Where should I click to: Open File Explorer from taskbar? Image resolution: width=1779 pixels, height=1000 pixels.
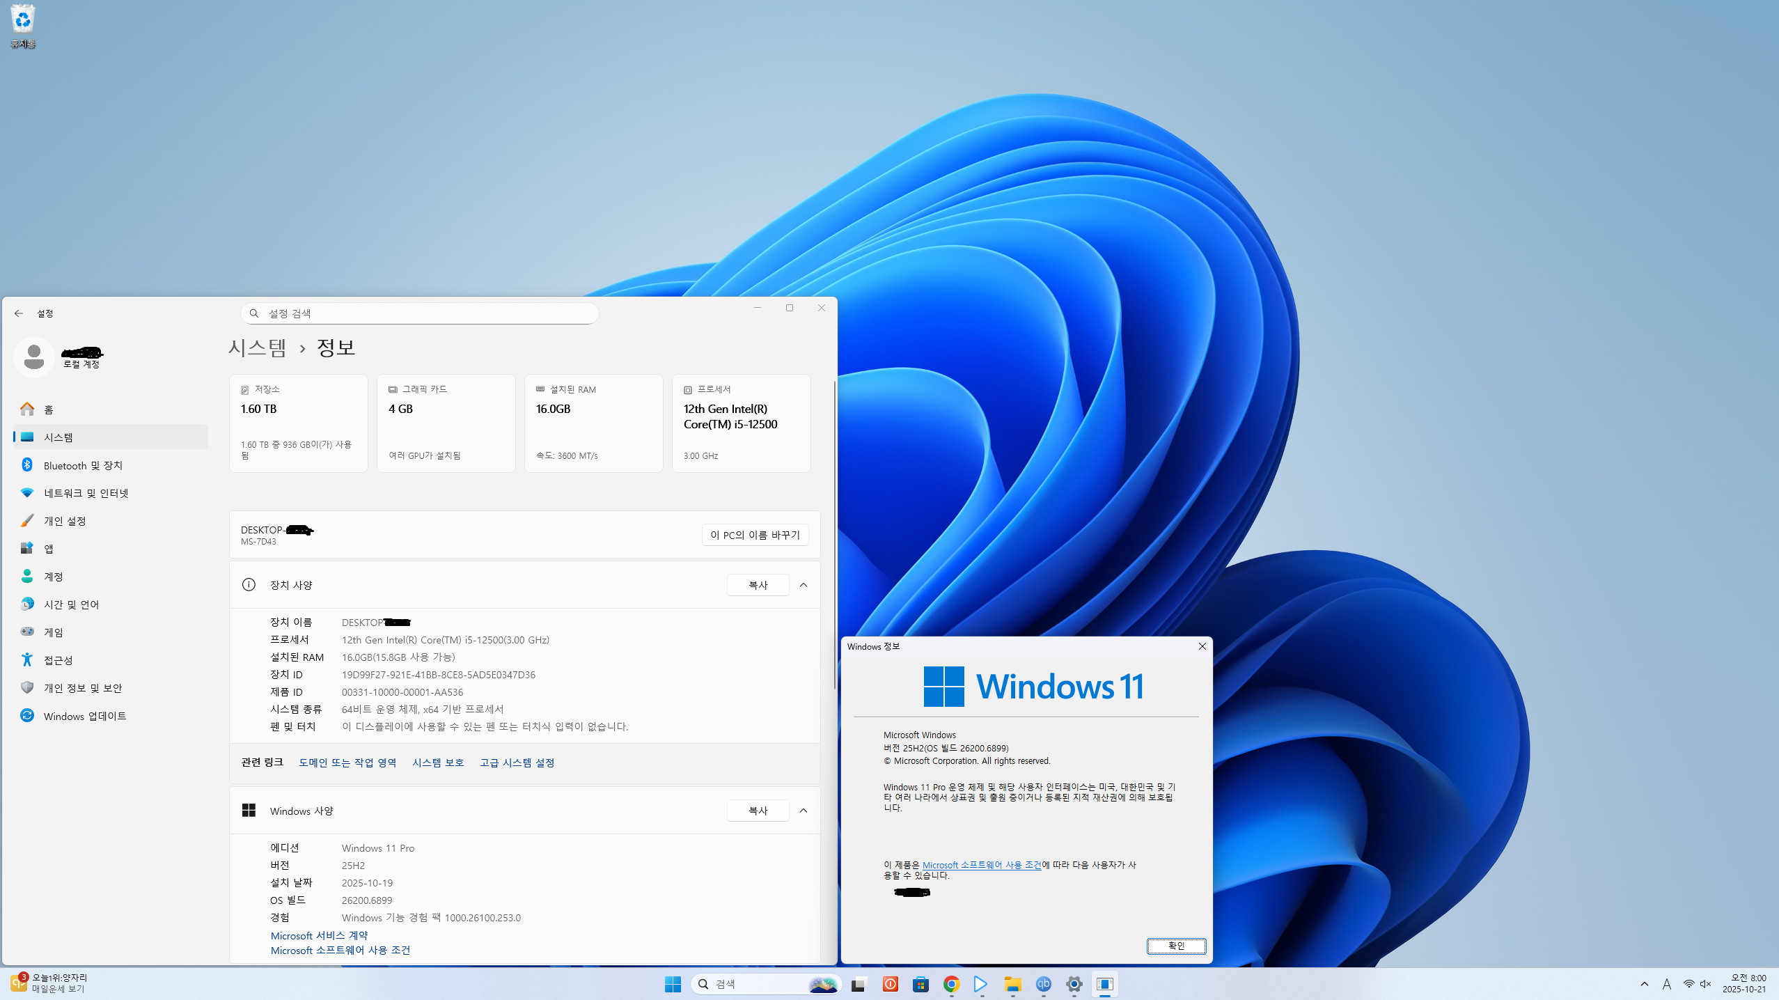pyautogui.click(x=1012, y=984)
